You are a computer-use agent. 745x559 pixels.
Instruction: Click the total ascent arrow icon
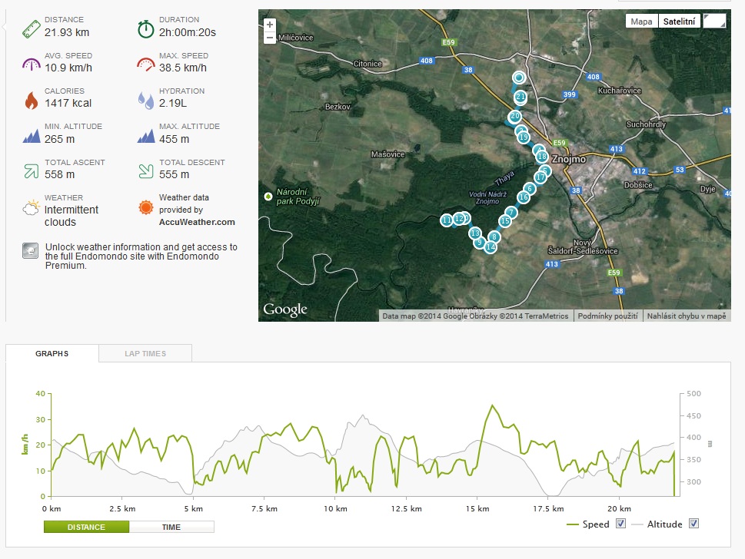tap(32, 170)
